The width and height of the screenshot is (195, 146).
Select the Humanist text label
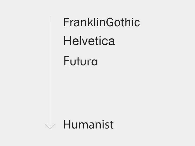[88, 125]
